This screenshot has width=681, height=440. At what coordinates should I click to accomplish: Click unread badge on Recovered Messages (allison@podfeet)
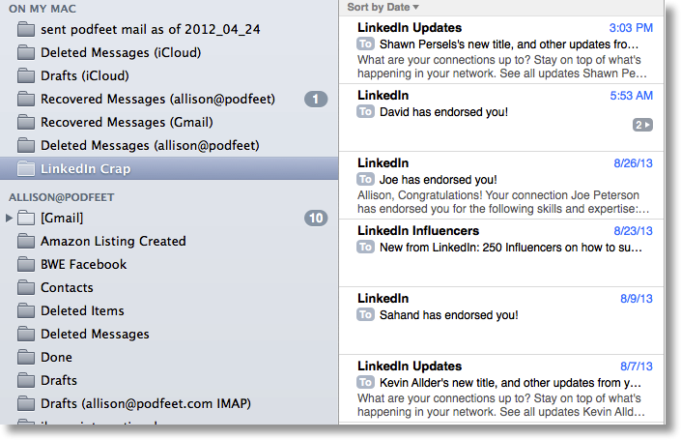pyautogui.click(x=316, y=99)
